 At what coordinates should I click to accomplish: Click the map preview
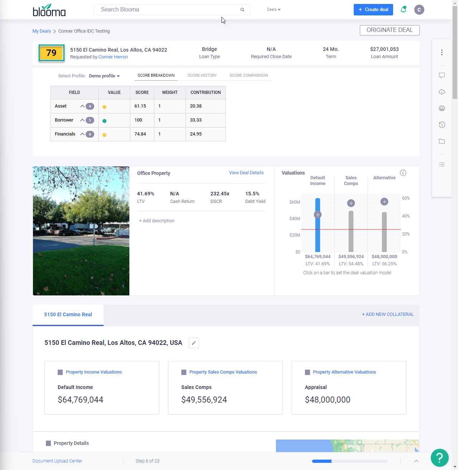coord(348,446)
